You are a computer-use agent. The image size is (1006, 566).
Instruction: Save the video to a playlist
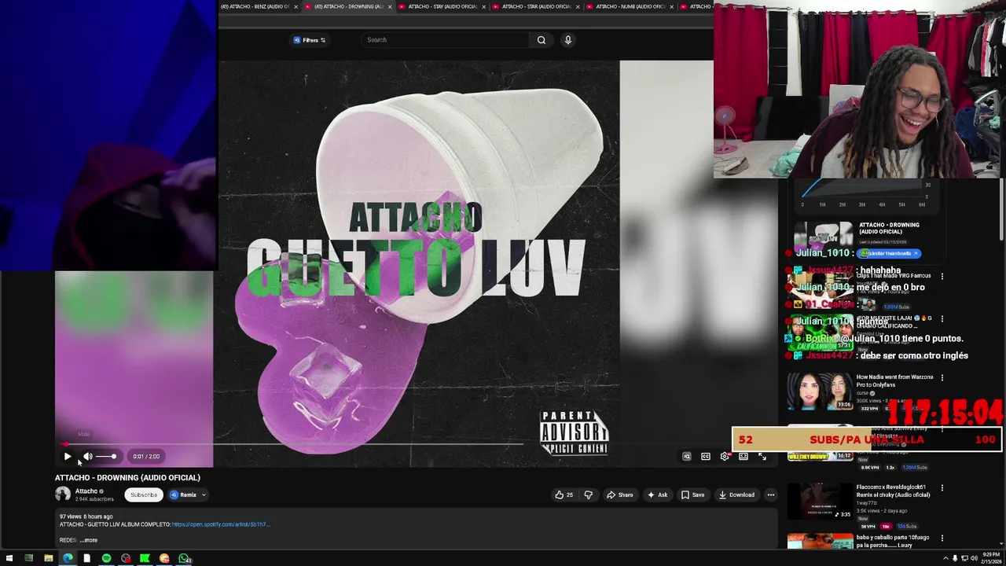692,494
